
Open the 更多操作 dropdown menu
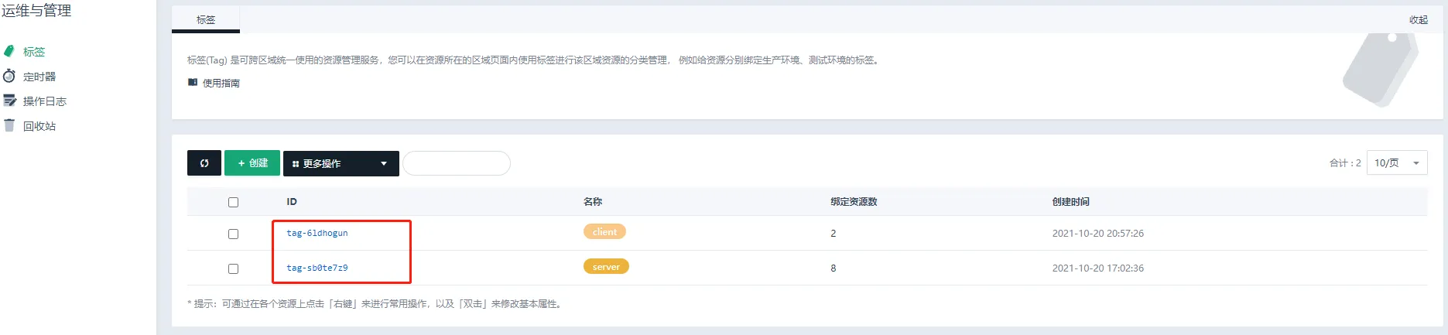[341, 163]
